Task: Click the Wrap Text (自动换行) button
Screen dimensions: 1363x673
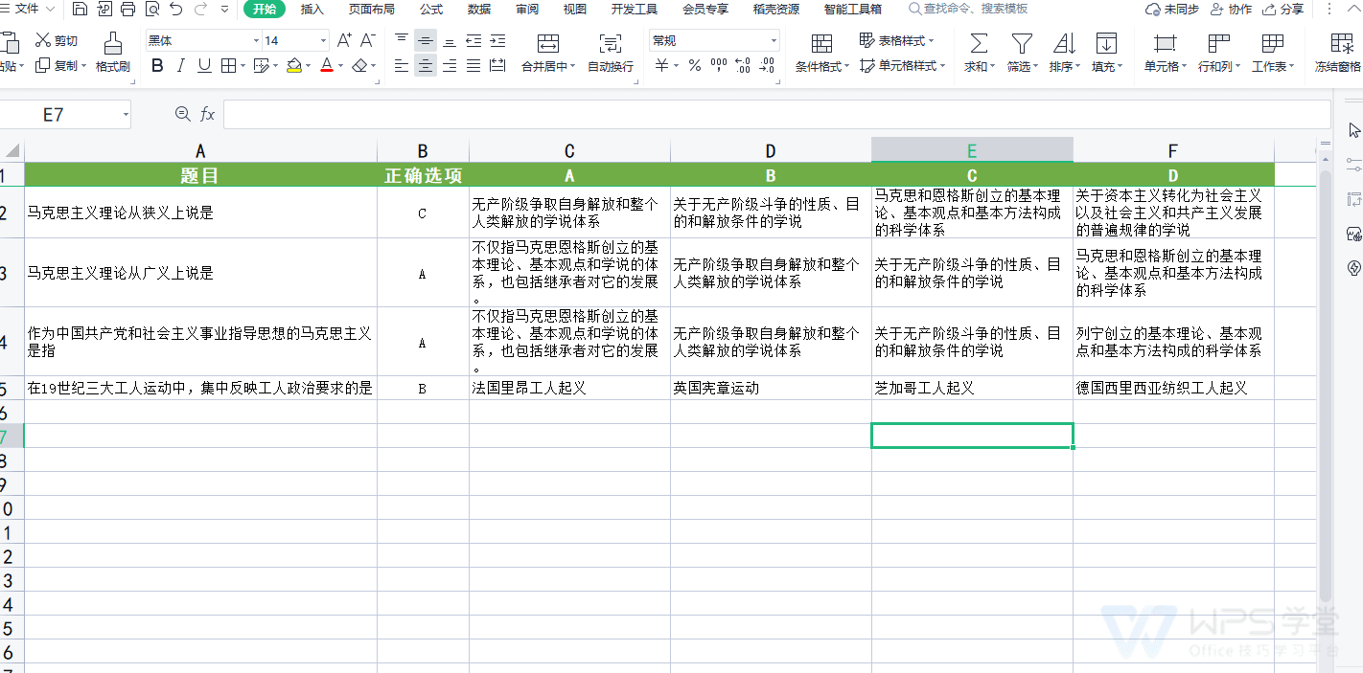Action: 611,52
